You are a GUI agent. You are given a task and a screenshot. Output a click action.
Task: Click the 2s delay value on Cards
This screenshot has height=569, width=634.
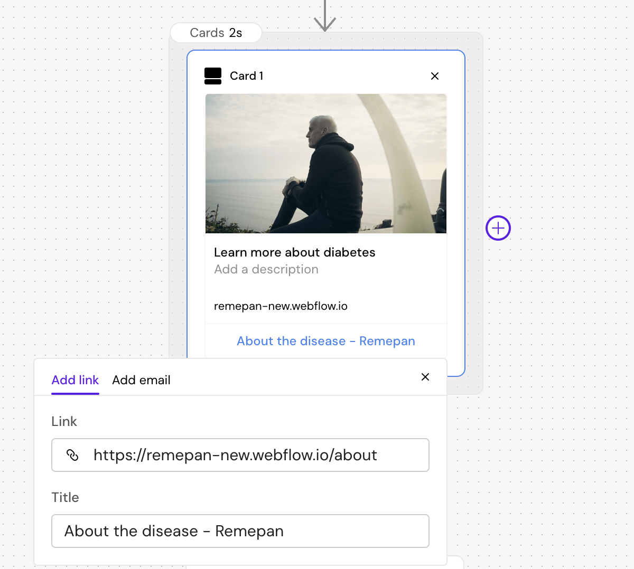coord(236,33)
